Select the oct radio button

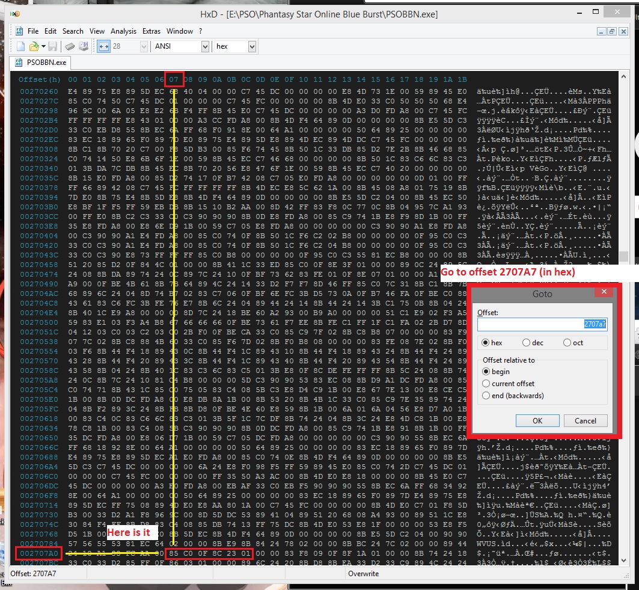567,342
